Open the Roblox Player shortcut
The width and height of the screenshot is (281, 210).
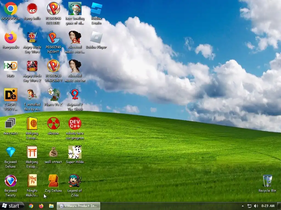96,37
